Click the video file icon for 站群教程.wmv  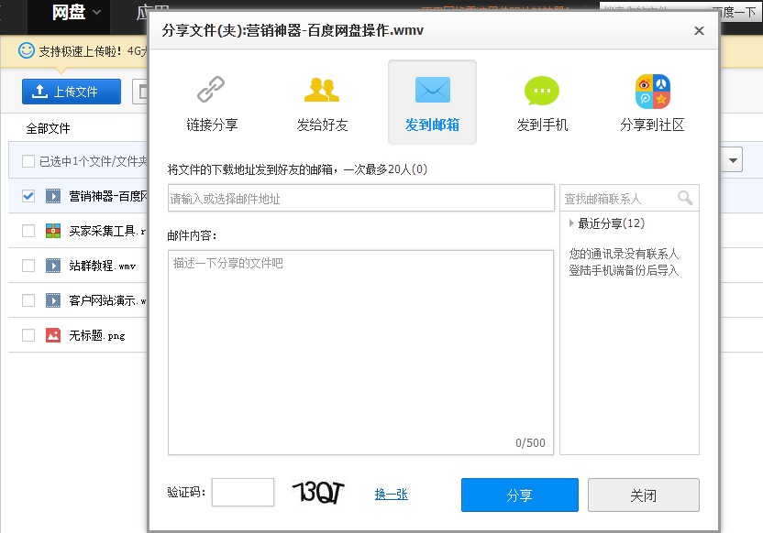(53, 266)
